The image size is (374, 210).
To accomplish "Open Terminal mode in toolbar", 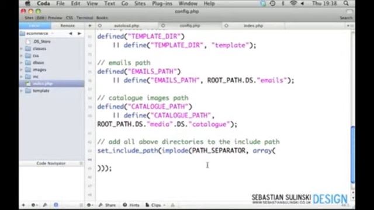I will [85, 18].
